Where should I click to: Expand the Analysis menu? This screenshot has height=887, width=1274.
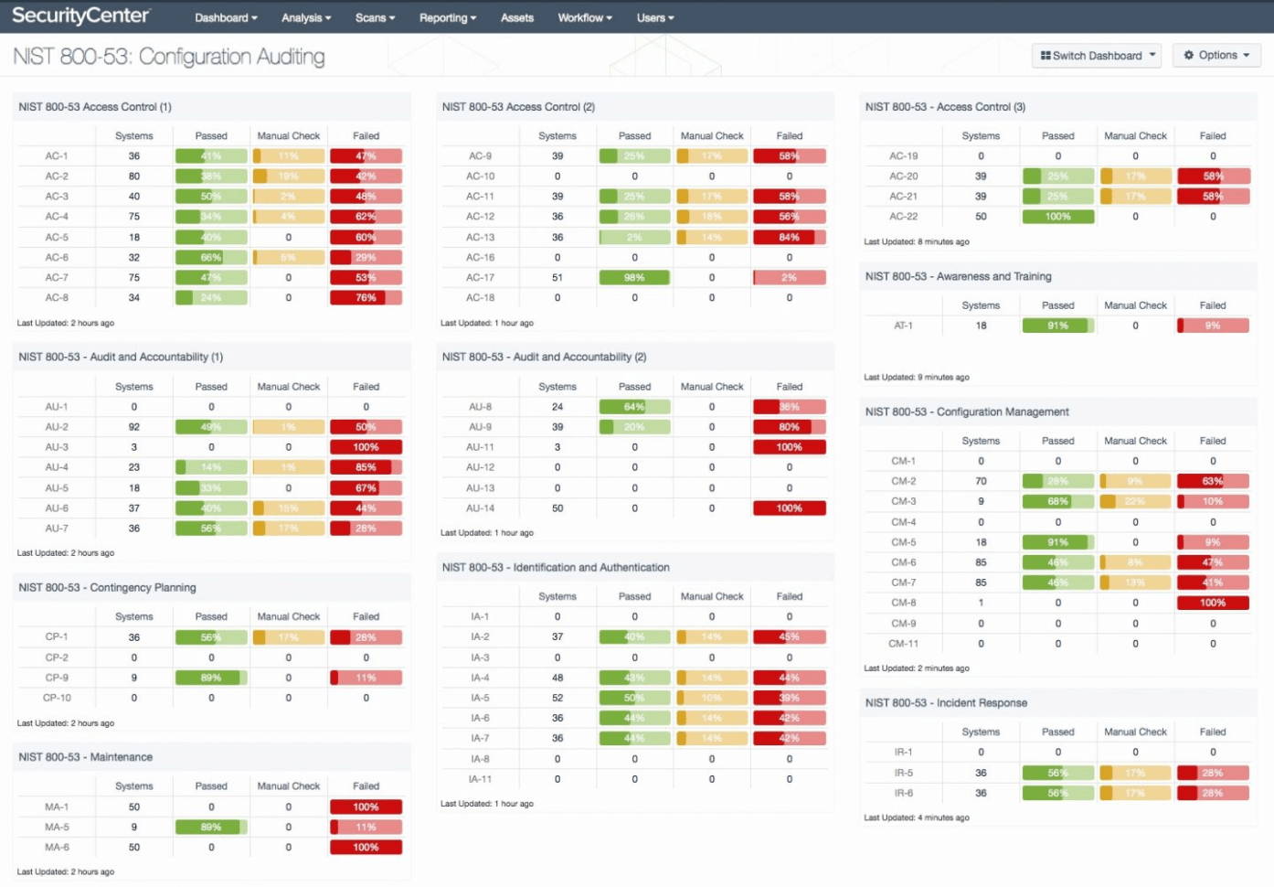pos(305,16)
